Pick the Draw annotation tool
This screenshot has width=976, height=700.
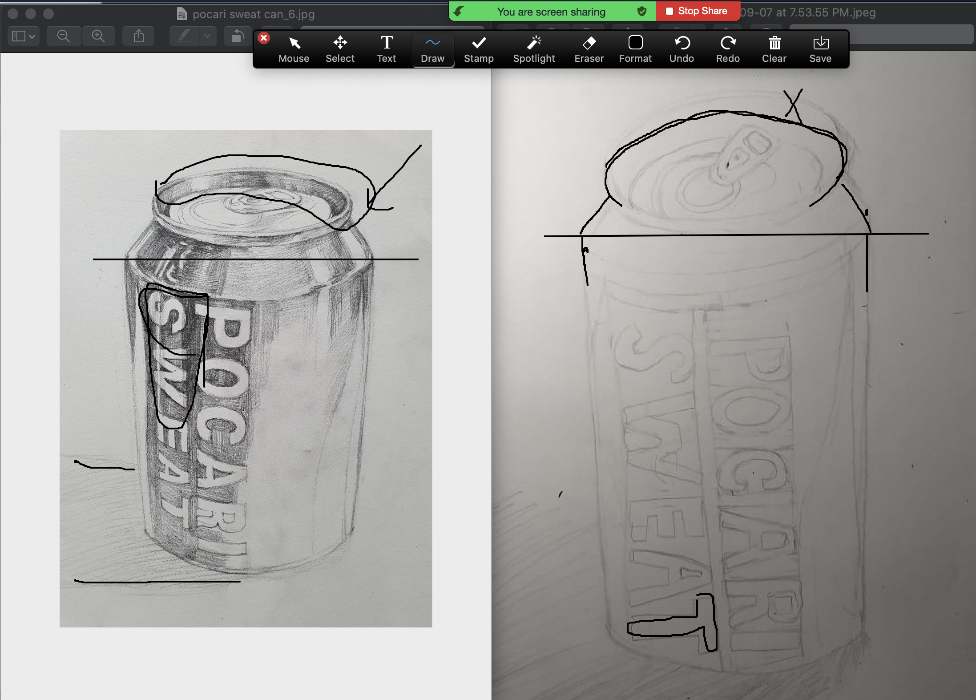click(x=432, y=50)
